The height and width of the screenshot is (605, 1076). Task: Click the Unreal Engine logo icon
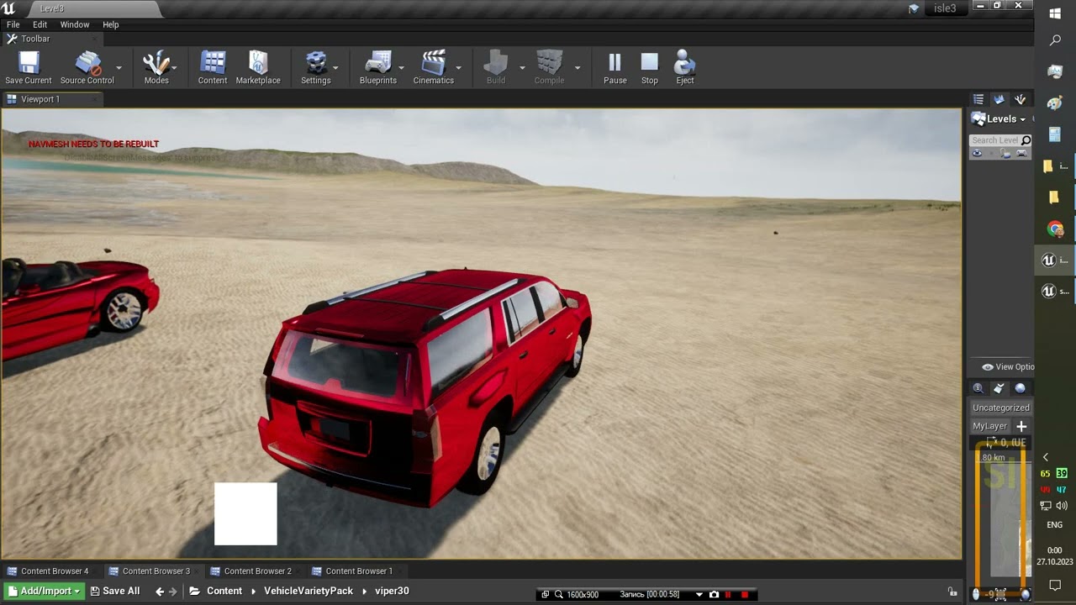click(9, 8)
